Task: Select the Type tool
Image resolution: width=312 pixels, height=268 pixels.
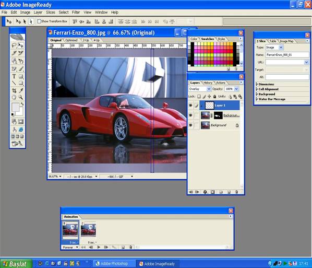Action: pyautogui.click(x=14, y=76)
